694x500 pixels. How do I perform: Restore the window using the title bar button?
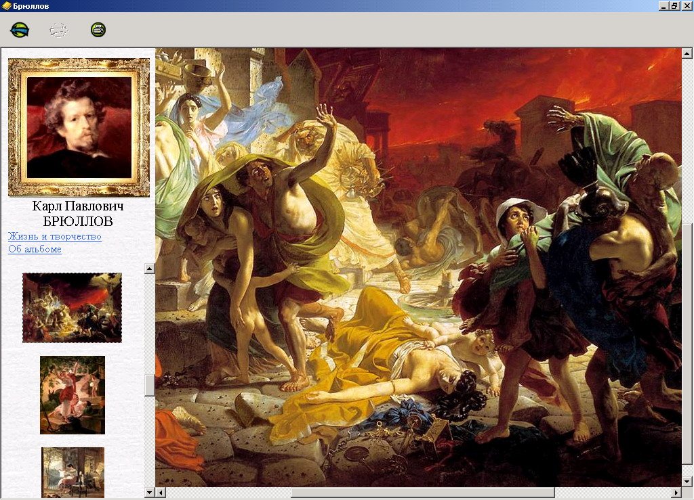tap(674, 5)
